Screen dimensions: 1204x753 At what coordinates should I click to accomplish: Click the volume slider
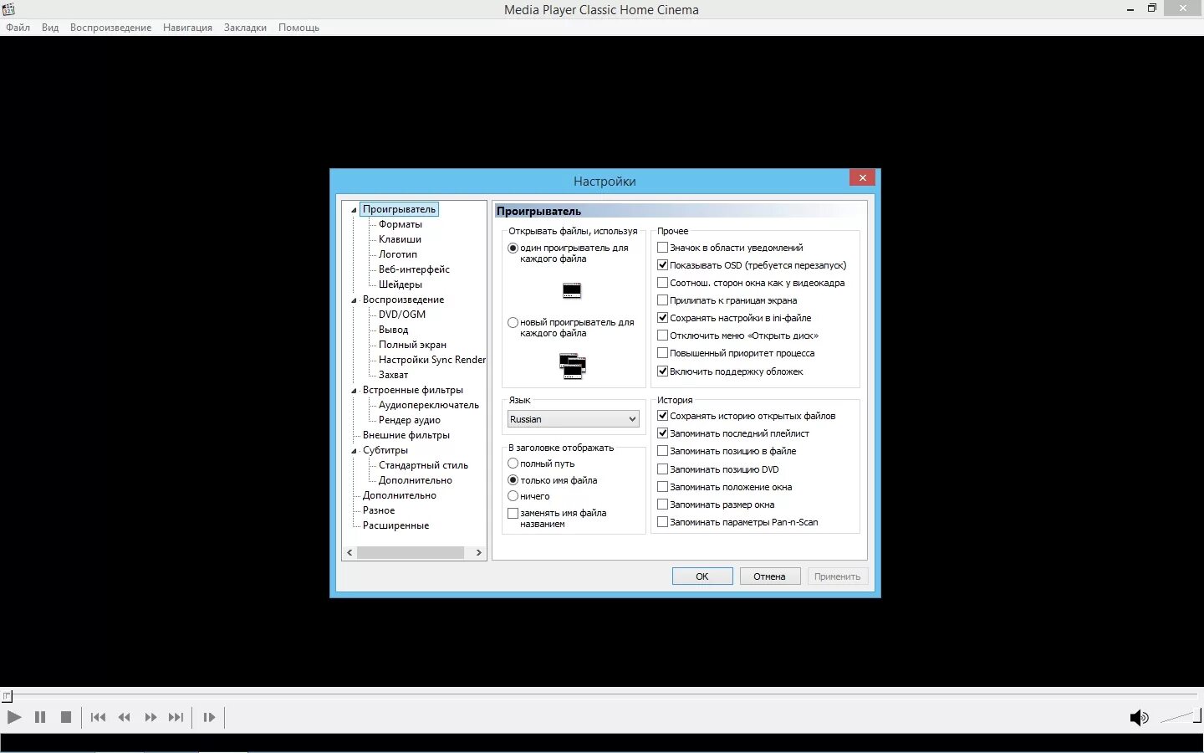tap(1180, 717)
